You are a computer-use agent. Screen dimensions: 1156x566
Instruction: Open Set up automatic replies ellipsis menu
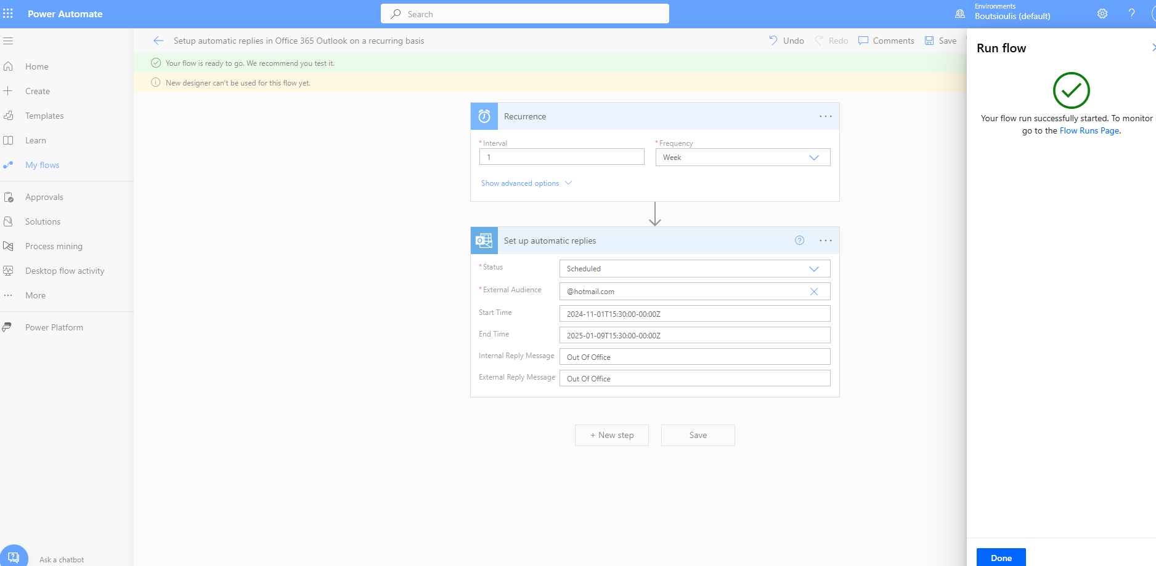pyautogui.click(x=826, y=241)
